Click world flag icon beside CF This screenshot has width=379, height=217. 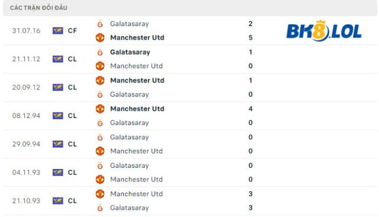(x=58, y=31)
